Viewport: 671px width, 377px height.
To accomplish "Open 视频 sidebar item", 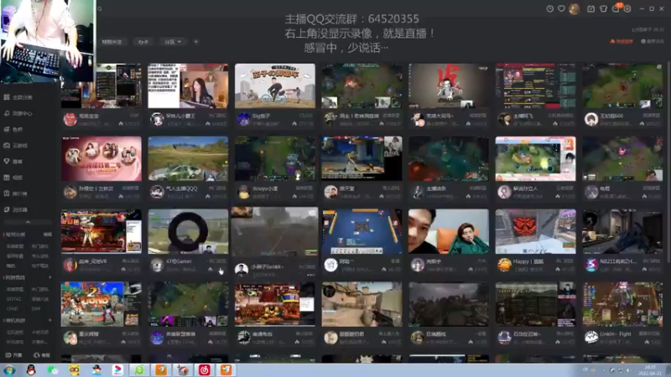I will point(13,178).
